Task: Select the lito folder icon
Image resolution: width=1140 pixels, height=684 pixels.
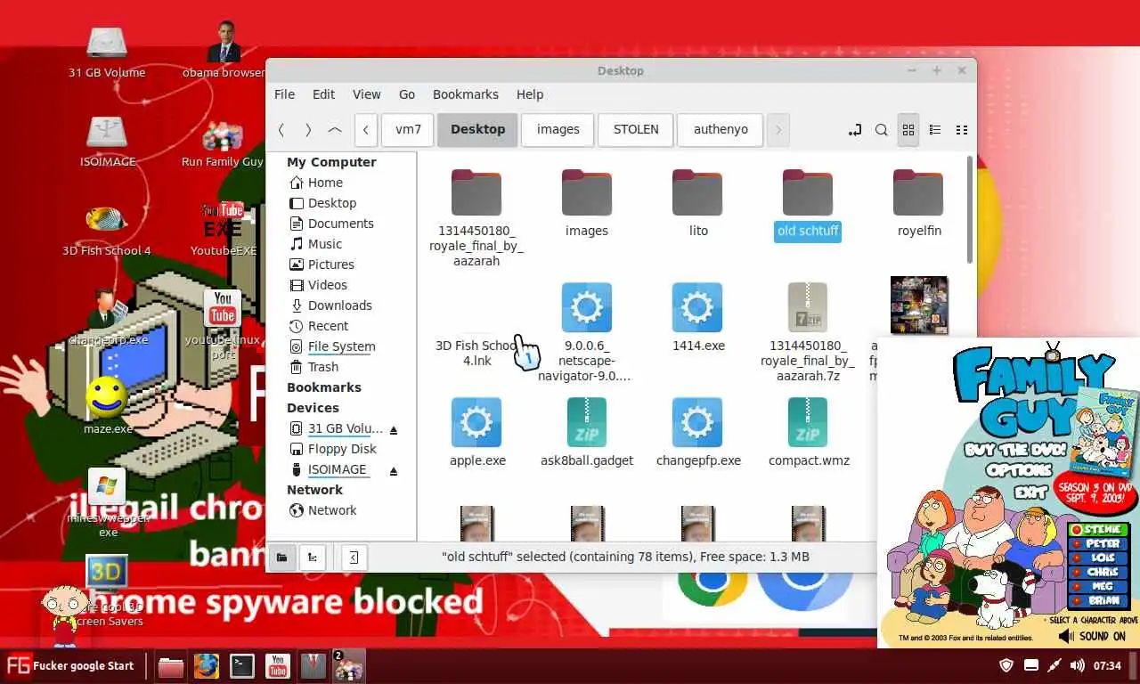Action: (x=697, y=192)
